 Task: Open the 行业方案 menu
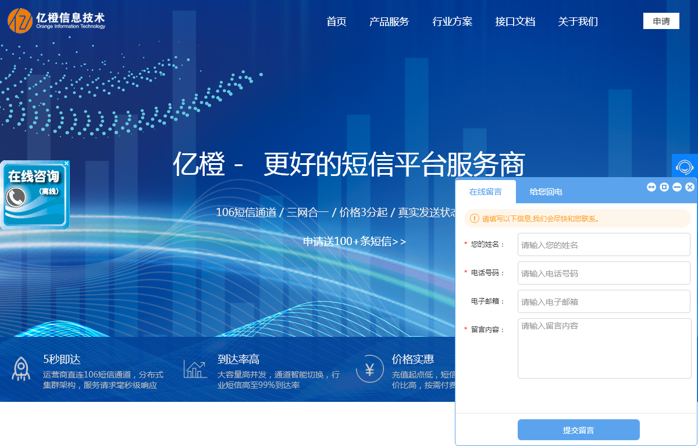[453, 21]
